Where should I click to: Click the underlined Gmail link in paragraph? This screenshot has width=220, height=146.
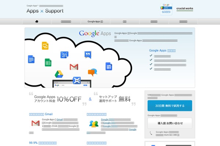(60, 120)
